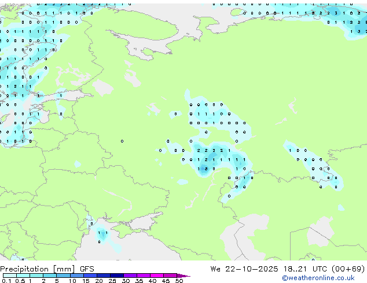The height and width of the screenshot is (283, 367).
Task: Click the 0.5–1 mm legend swatch
Action: click(23, 275)
